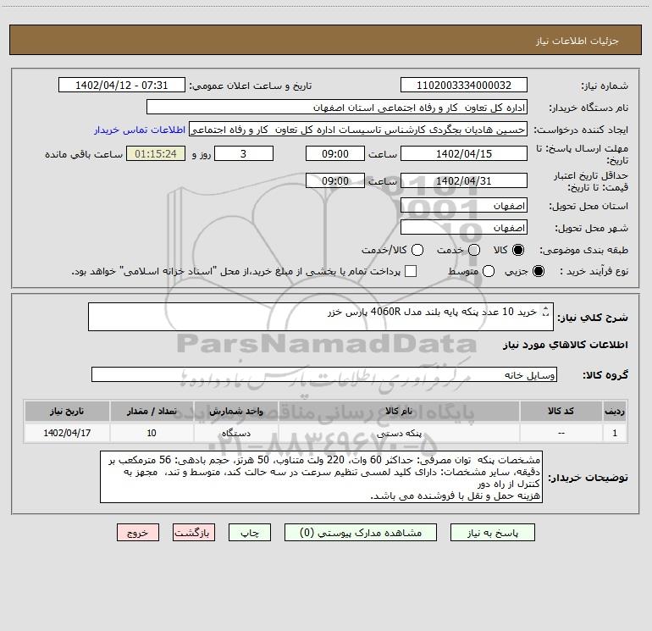Click delivery province field اصفهان
This screenshot has width=652, height=631.
(464, 205)
